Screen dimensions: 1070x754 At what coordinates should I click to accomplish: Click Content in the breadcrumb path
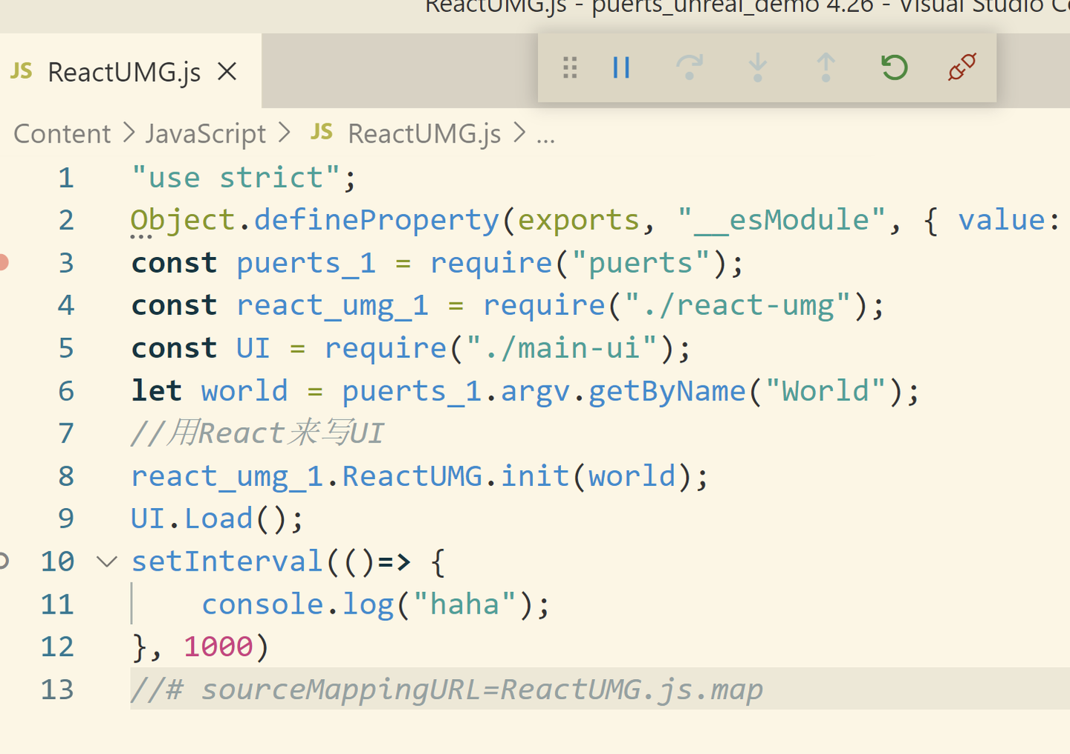point(62,133)
